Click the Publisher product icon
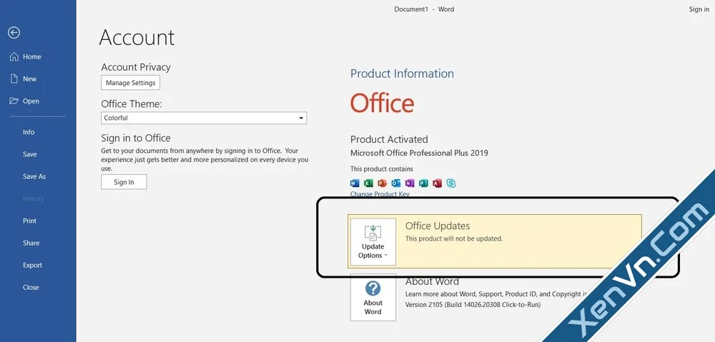This screenshot has width=715, height=342. [423, 183]
